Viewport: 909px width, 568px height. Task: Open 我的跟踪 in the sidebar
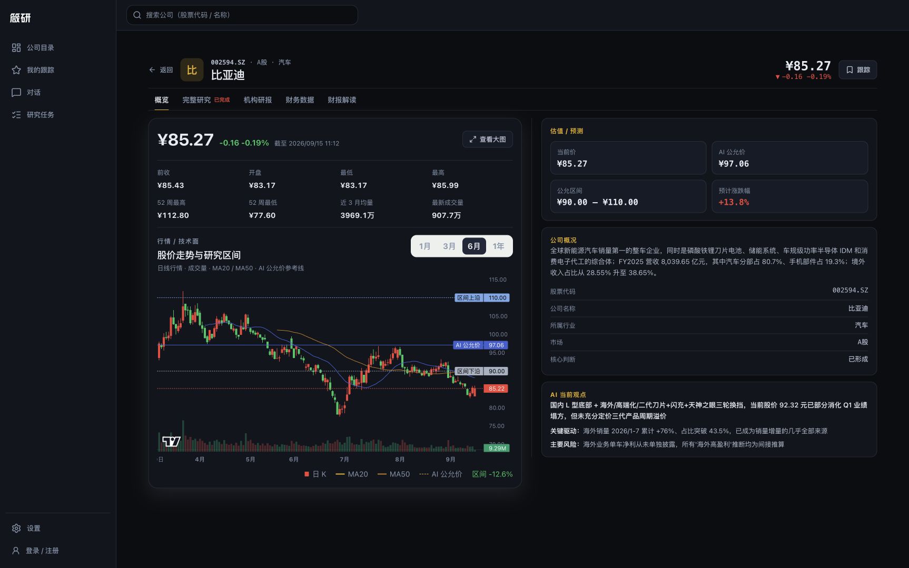coord(58,70)
